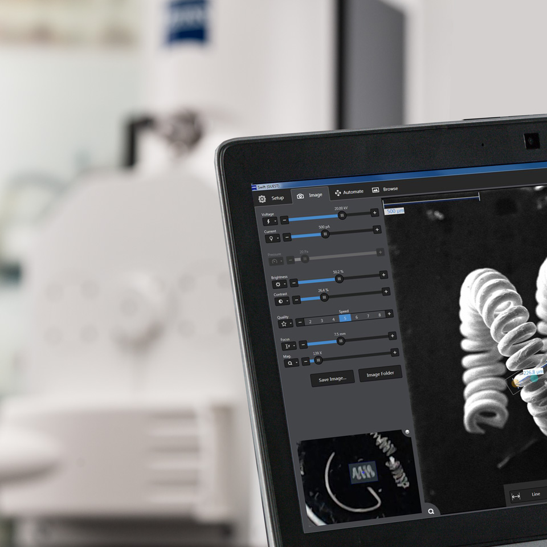Click the 226.8 µm measurement label
547x547 pixels.
pos(533,372)
